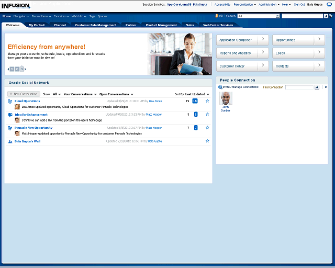Toggle favorite star on Idea for Enhancement

[207, 114]
